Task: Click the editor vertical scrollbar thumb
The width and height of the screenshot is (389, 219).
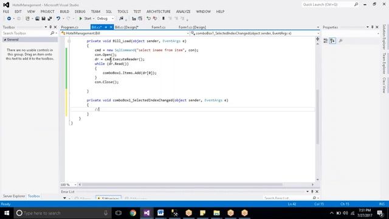Action: coord(317,117)
